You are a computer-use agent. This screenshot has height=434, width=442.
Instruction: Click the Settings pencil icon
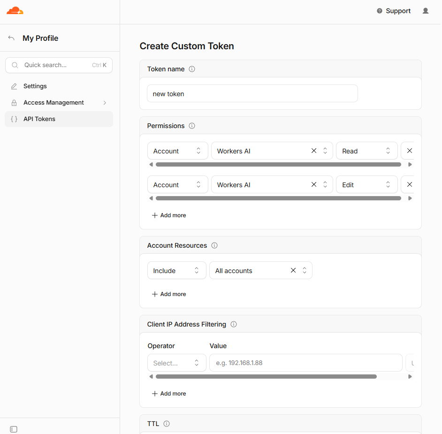point(14,86)
